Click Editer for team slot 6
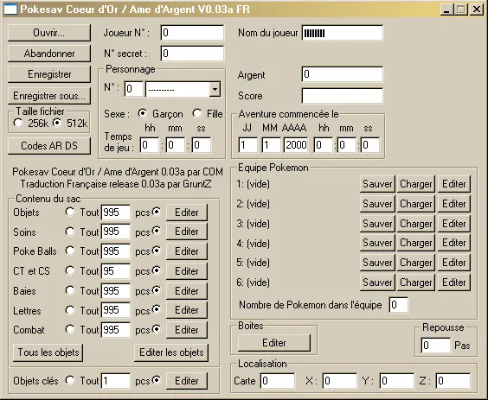The width and height of the screenshot is (488, 400). tap(454, 283)
